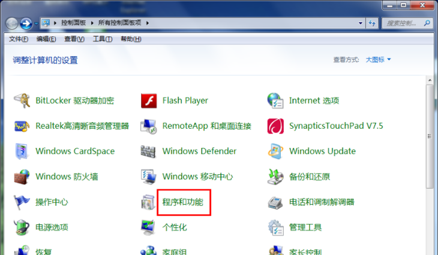This screenshot has height=255, width=438.
Task: Open the Internet 选项 link
Action: [314, 101]
